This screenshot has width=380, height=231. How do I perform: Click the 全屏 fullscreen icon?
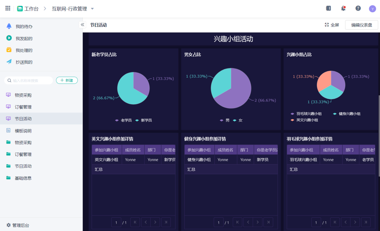(x=327, y=25)
